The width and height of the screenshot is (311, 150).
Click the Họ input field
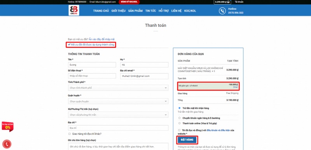click(144, 65)
